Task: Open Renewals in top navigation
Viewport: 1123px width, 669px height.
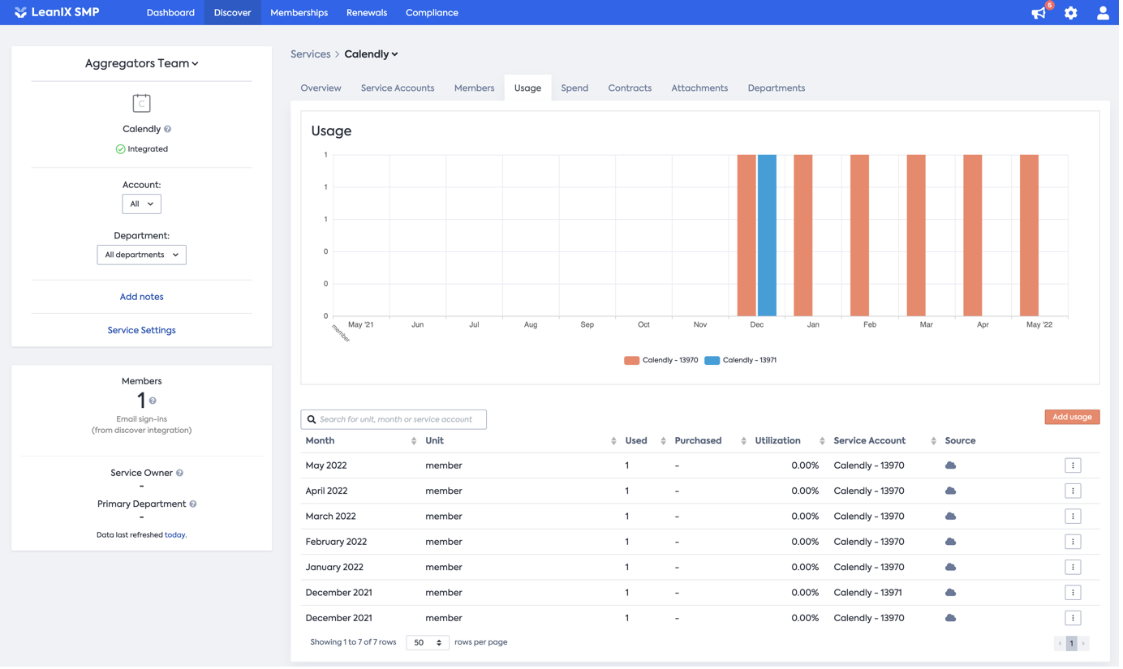Action: pos(368,13)
